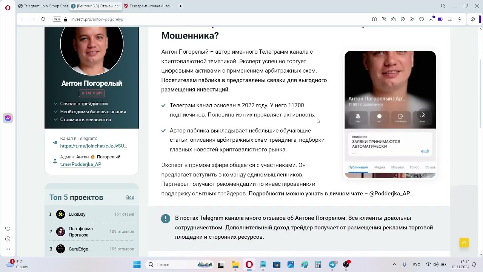Screen dimensions: 483x272
Task: Click the '105 отзывов' review count
Action: [122, 249]
